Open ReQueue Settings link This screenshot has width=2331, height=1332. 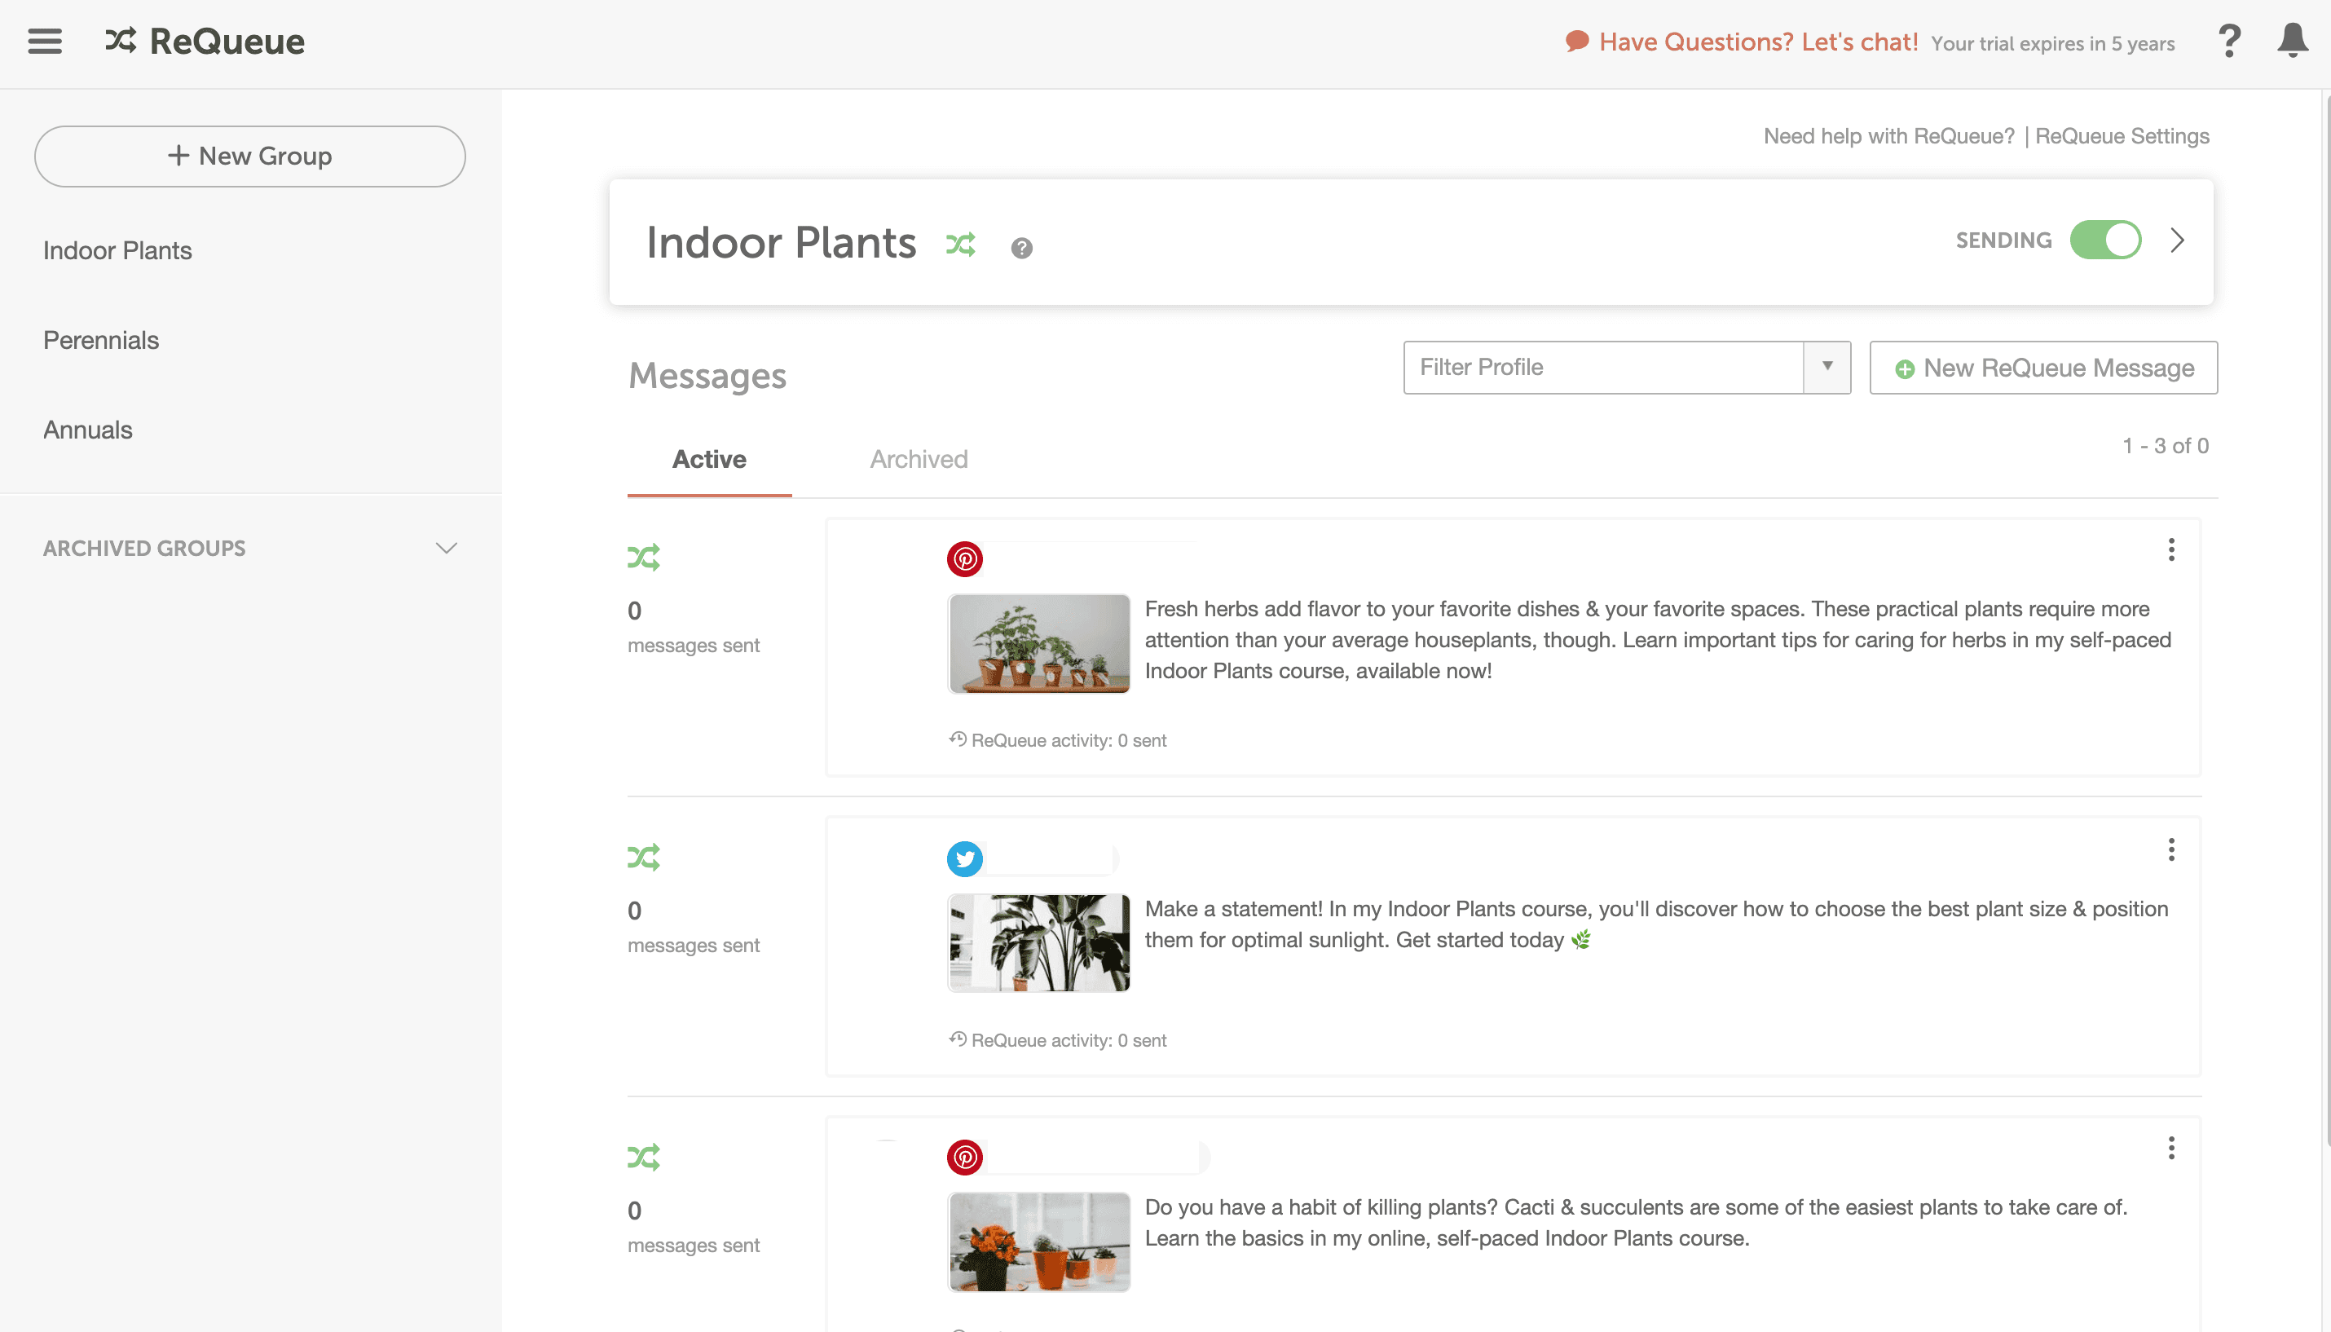coord(2122,136)
